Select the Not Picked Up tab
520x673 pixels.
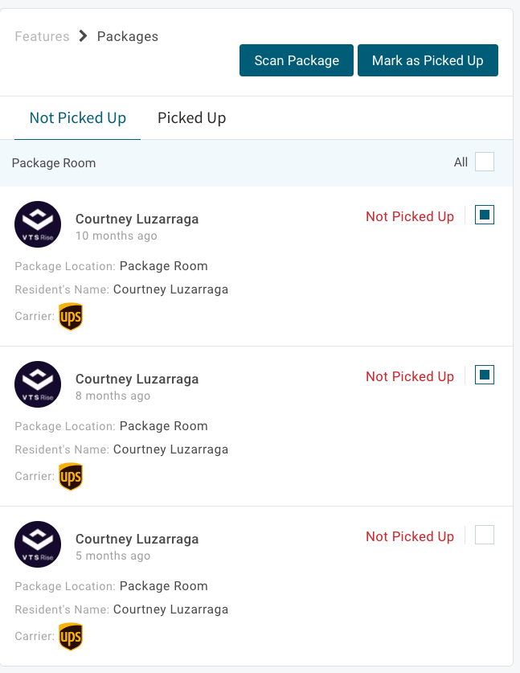[78, 118]
